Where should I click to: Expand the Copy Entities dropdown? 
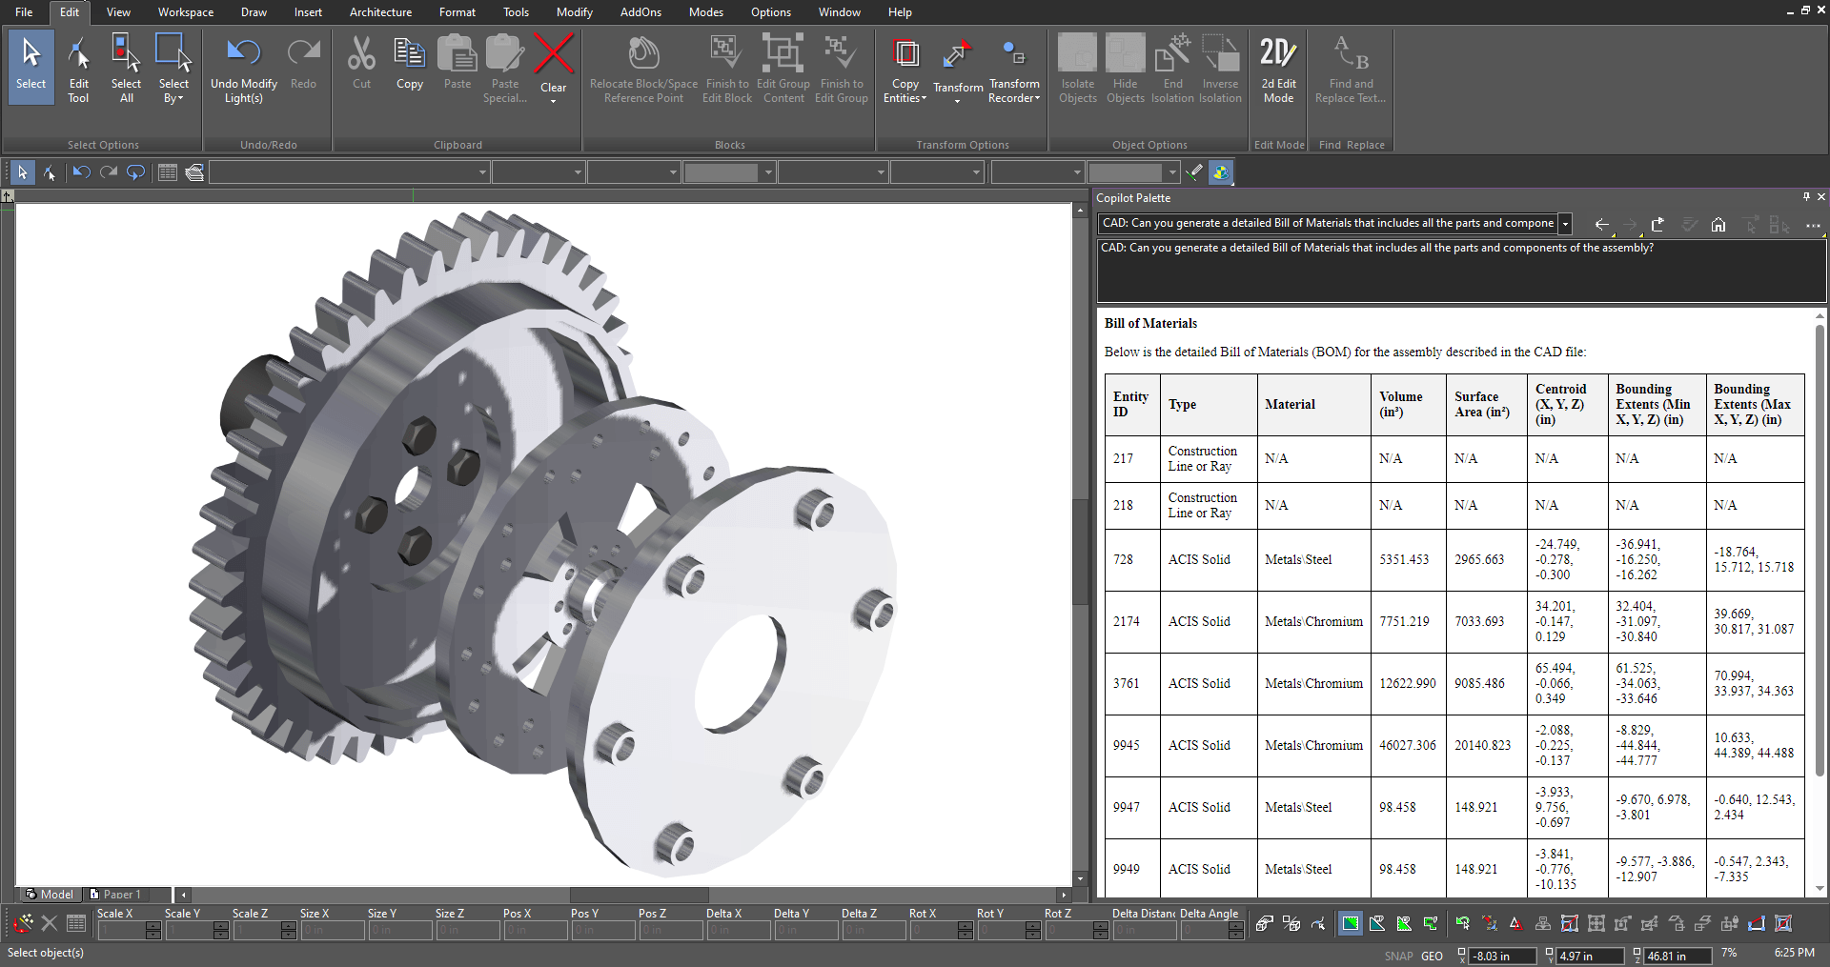pos(905,68)
